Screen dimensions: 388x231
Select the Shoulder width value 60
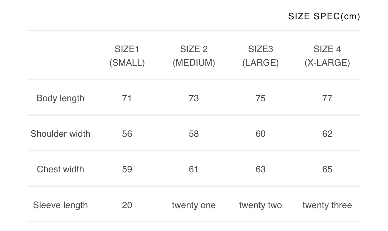pos(260,134)
